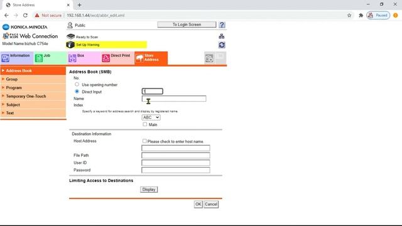Click the PageScope Web Connection logo
402x226 pixels.
[x=30, y=36]
